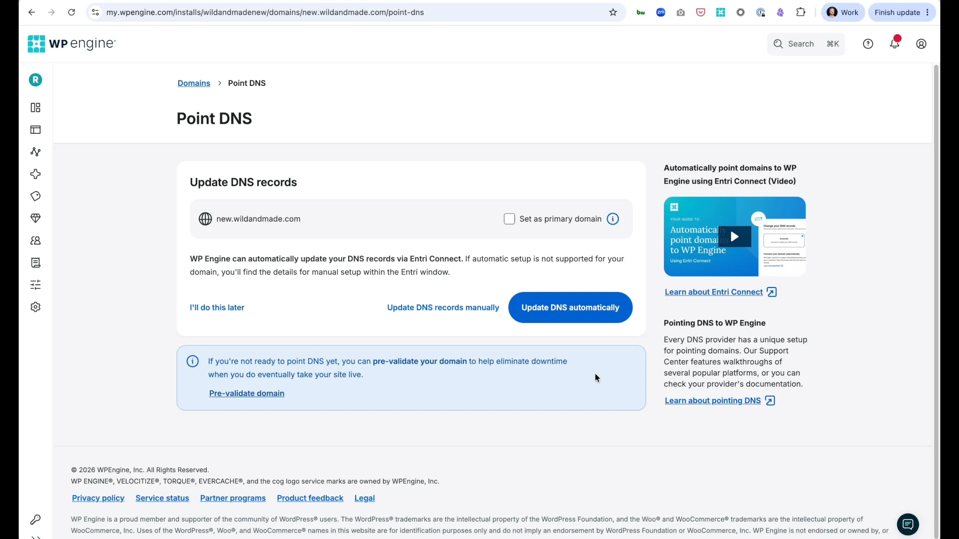
Task: Open the diamond icon in sidebar
Action: click(35, 218)
